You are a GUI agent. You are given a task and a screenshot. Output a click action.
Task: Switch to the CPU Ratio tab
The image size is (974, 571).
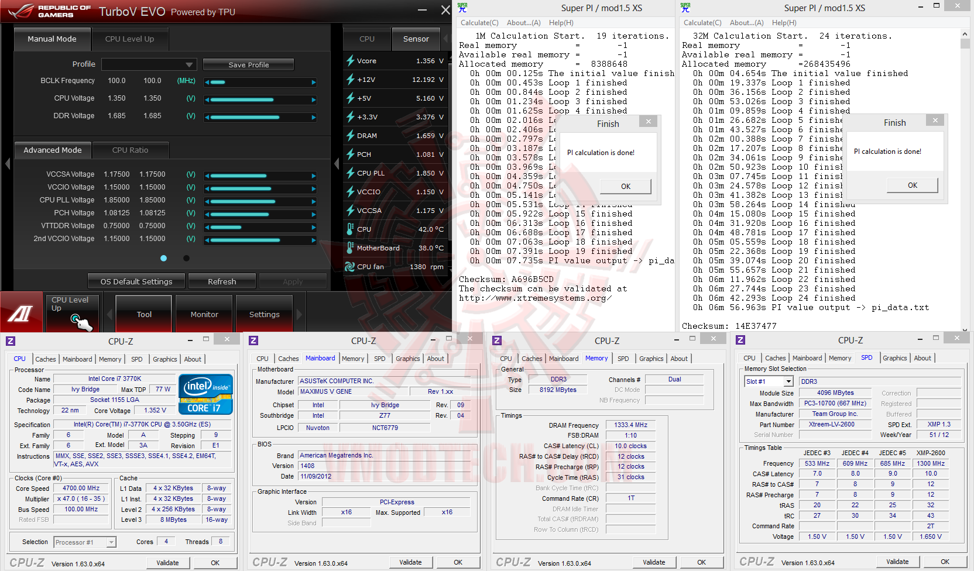(131, 150)
